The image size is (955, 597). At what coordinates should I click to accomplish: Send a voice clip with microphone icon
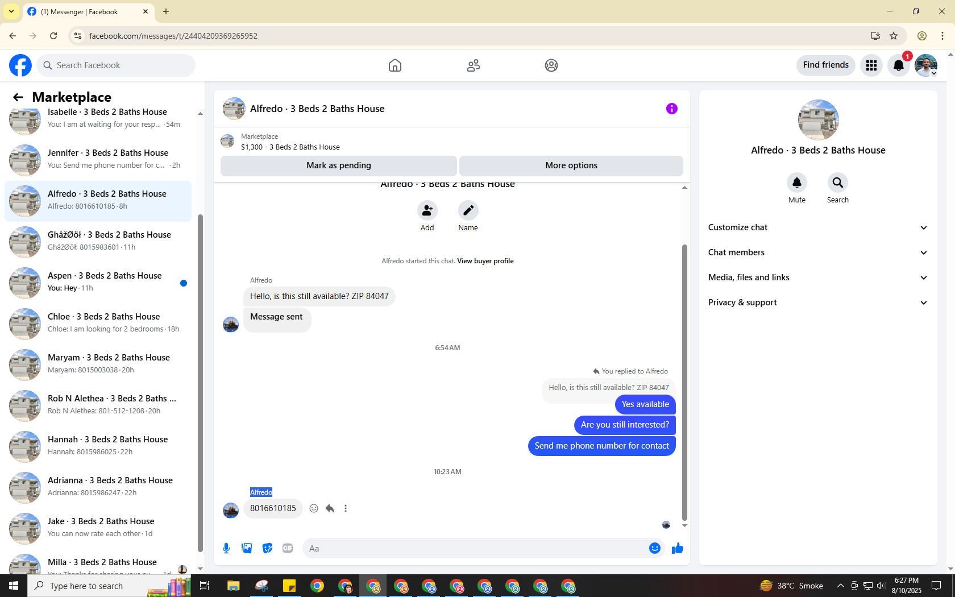tap(226, 548)
